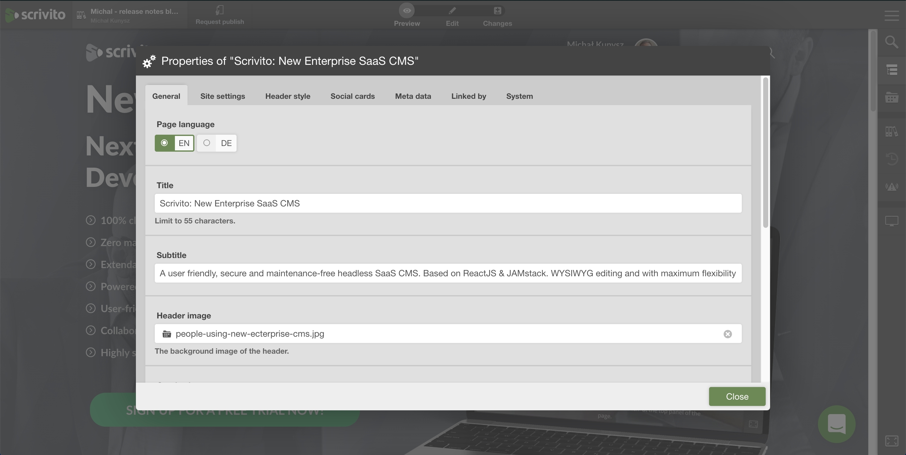This screenshot has height=455, width=906.
Task: Click the working copies books sidebar icon
Action: click(x=891, y=131)
